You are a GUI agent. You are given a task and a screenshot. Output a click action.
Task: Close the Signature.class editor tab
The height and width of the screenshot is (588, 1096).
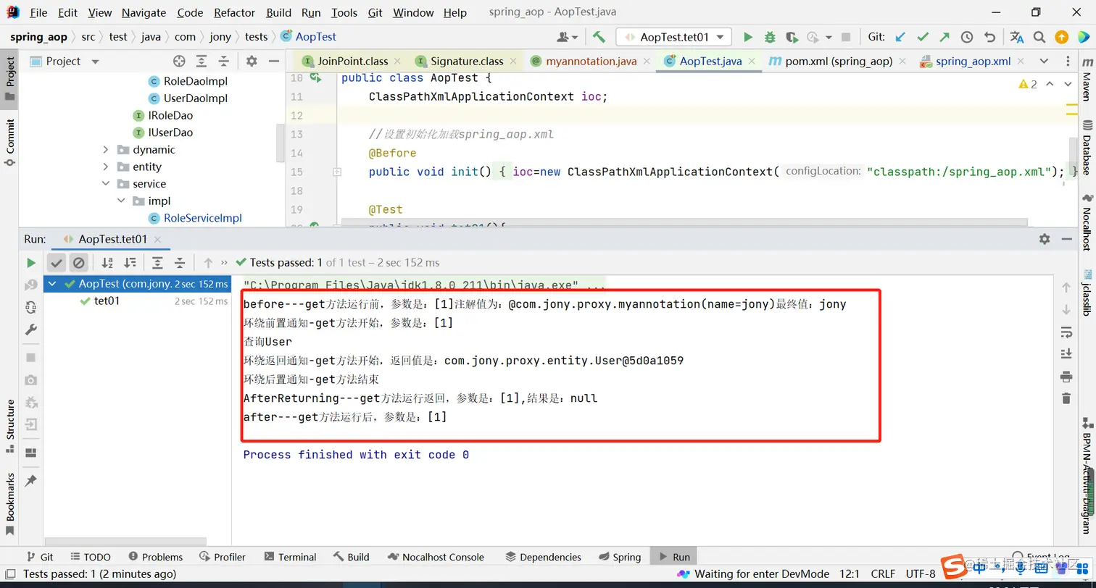pos(512,62)
